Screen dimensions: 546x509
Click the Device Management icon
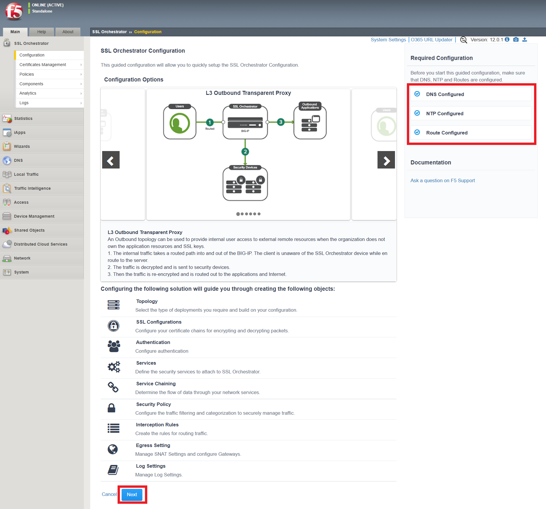(7, 216)
